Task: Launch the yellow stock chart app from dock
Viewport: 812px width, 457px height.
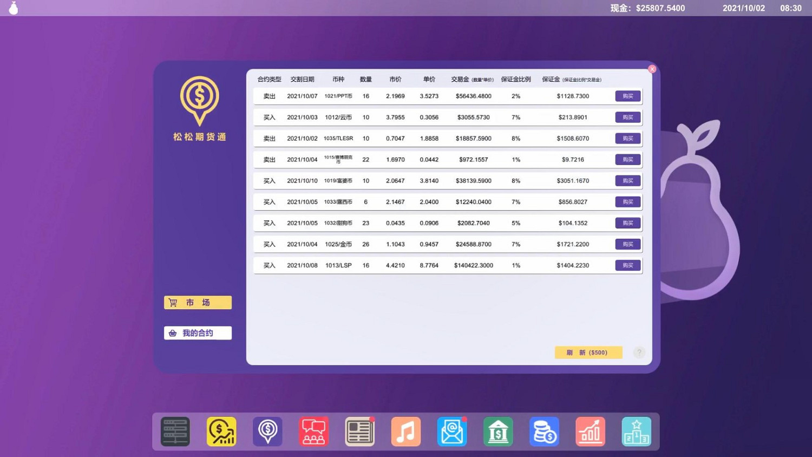Action: 221,432
